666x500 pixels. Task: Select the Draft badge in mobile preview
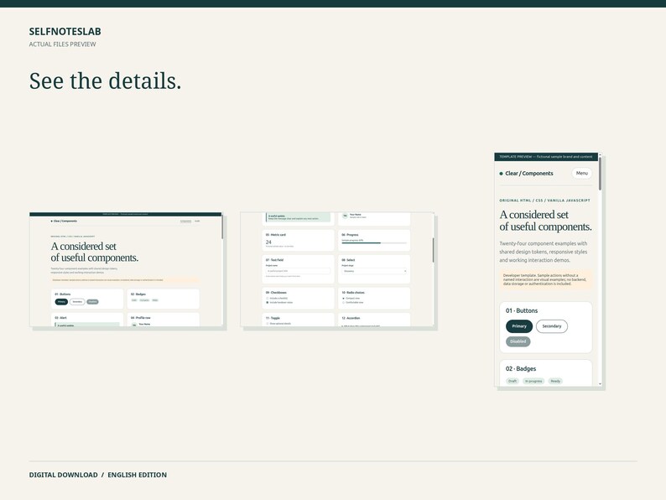[513, 381]
